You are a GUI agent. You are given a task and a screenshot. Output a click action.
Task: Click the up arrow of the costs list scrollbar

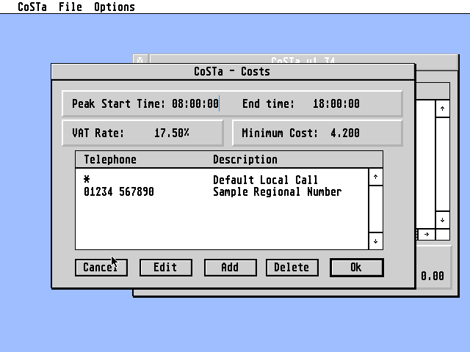click(x=375, y=177)
